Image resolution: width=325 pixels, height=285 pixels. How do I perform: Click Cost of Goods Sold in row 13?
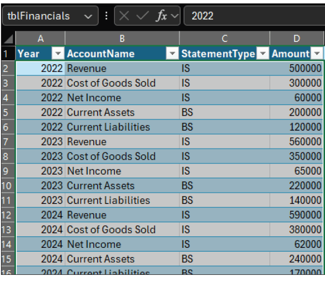point(122,230)
